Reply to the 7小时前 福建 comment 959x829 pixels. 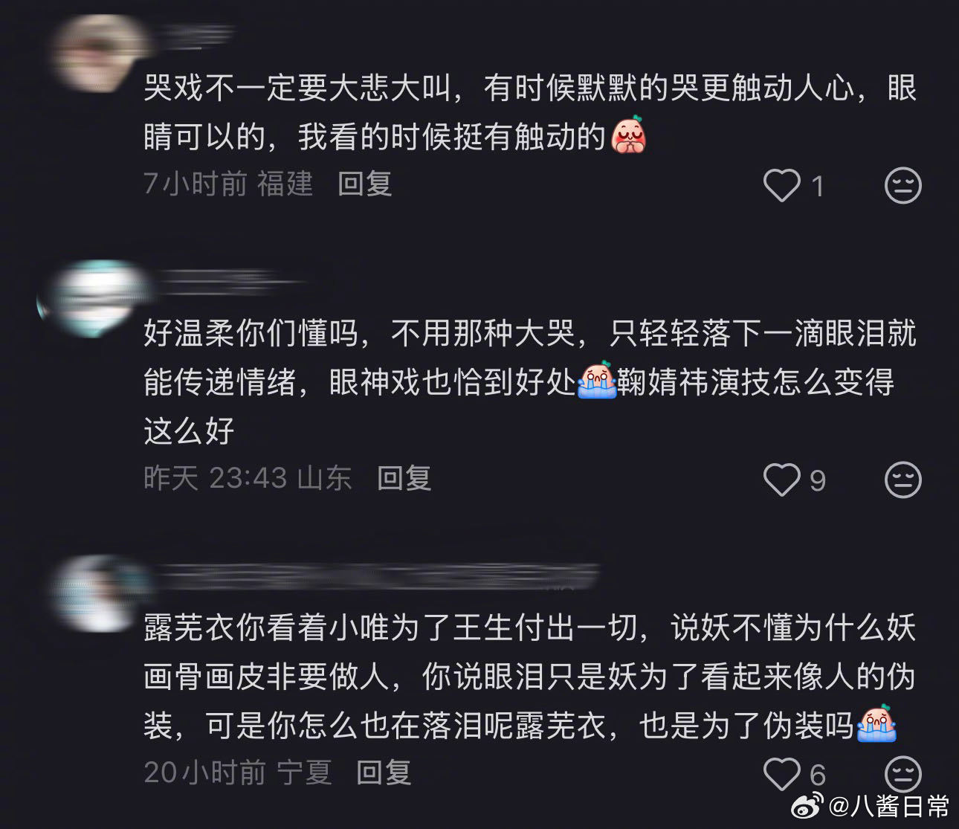364,184
